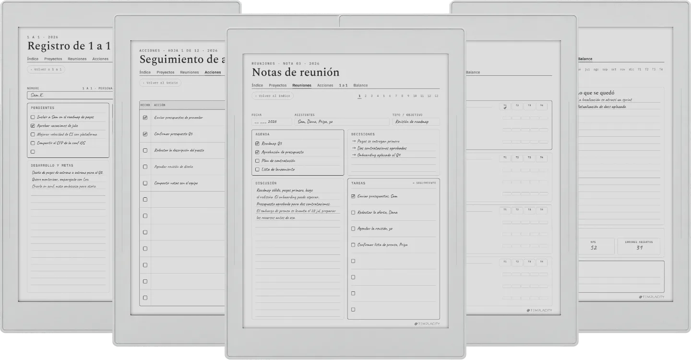
Task: Jump to meeting note page 13
Action: tap(436, 96)
